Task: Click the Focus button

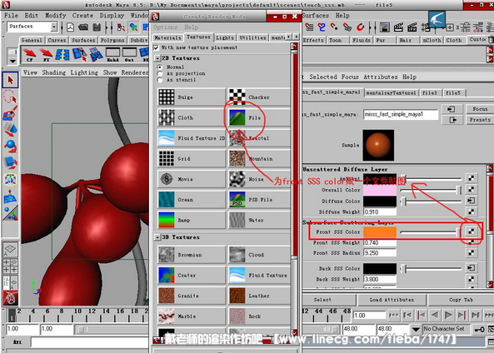Action: tap(480, 109)
